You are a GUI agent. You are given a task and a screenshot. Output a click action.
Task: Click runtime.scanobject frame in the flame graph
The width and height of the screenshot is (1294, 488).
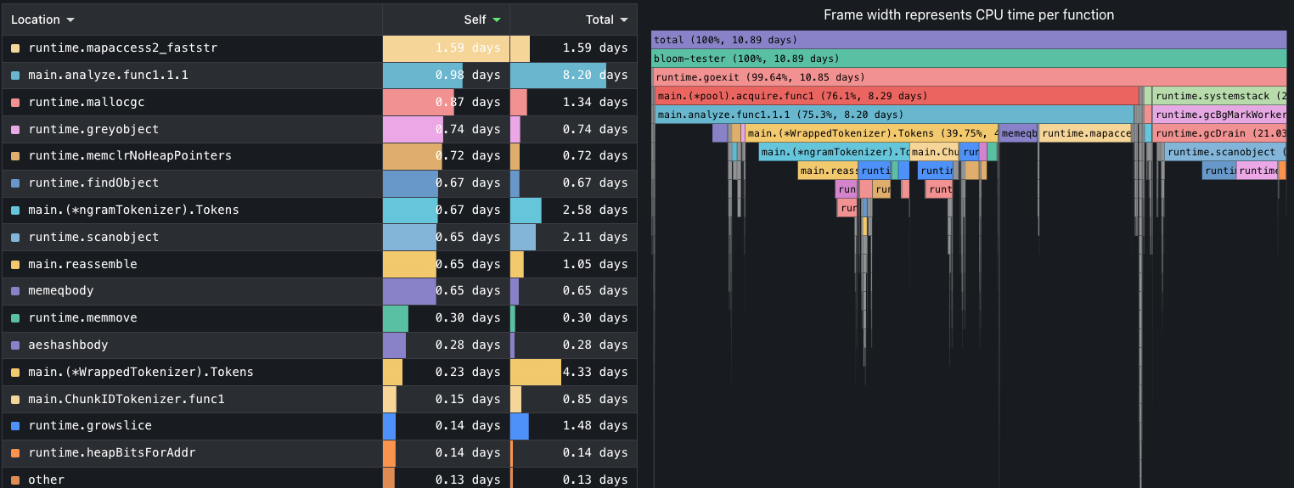(x=1225, y=152)
